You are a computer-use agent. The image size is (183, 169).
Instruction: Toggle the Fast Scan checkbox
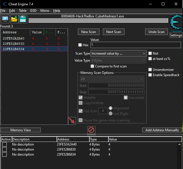tap(80, 111)
